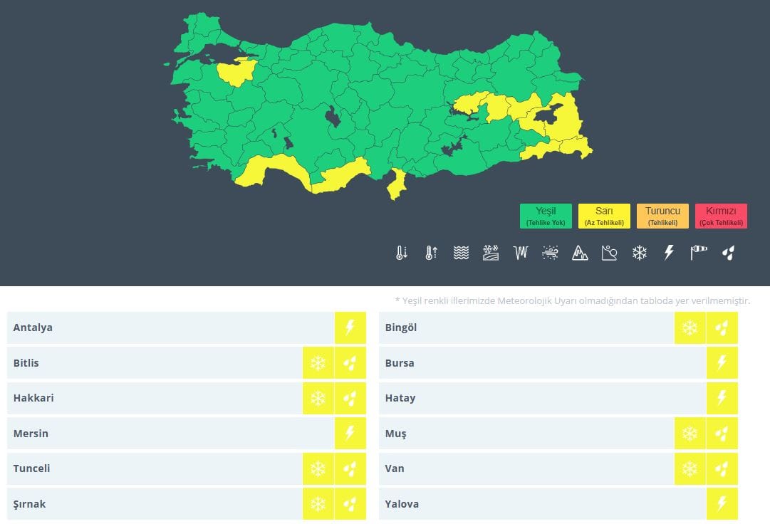
Task: Select the icicle frost warning icon
Action: [520, 253]
